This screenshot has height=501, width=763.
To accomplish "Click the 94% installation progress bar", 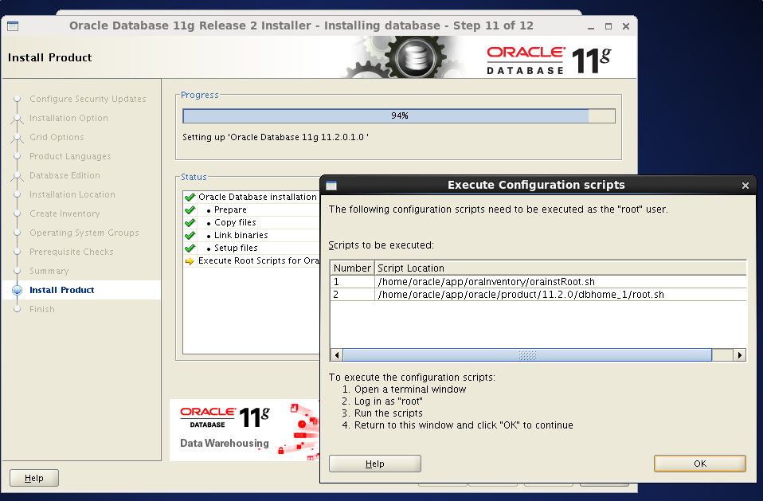I will click(x=398, y=116).
